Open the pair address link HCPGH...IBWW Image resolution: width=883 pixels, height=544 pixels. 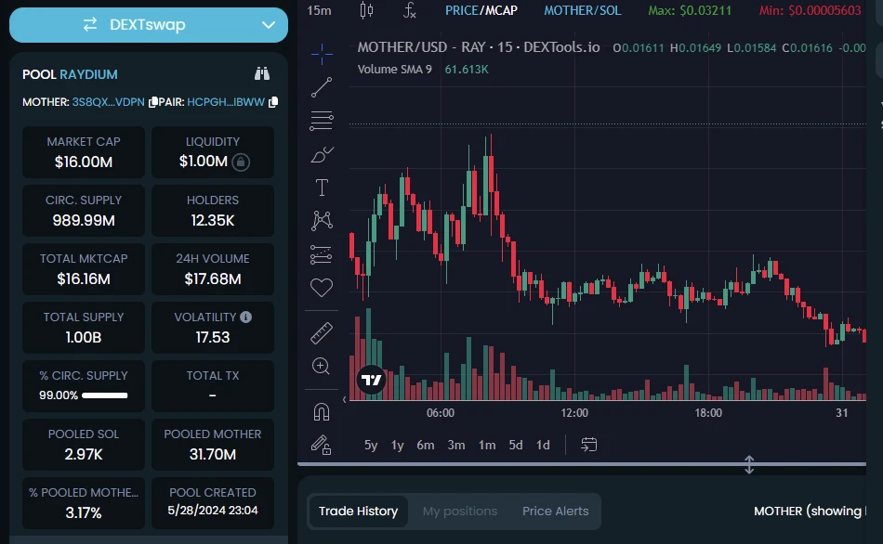point(226,102)
